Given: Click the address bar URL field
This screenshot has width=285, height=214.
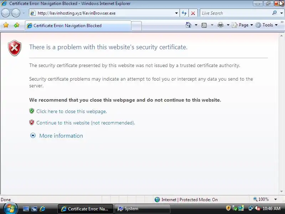Looking at the screenshot, I should [102, 13].
